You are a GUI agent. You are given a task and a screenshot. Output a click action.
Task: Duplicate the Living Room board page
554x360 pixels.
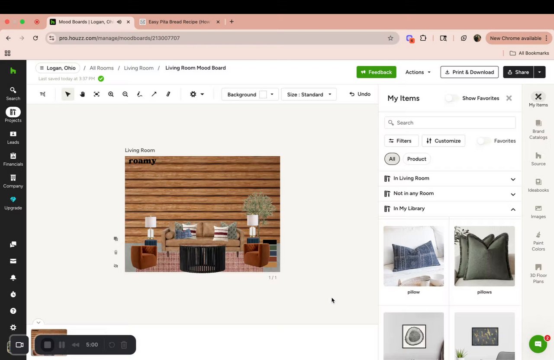(116, 239)
